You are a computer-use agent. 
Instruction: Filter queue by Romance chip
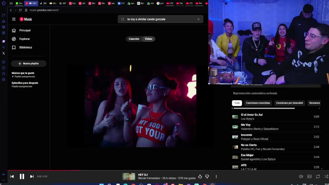pos(314,103)
